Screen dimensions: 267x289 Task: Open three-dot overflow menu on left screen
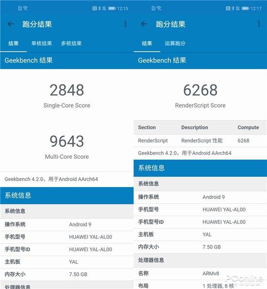[125, 24]
